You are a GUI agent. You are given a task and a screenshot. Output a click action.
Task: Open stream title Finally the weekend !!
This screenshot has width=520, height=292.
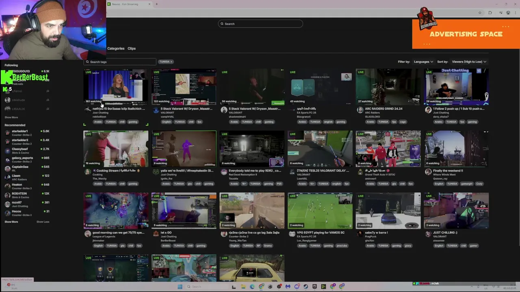click(x=448, y=171)
